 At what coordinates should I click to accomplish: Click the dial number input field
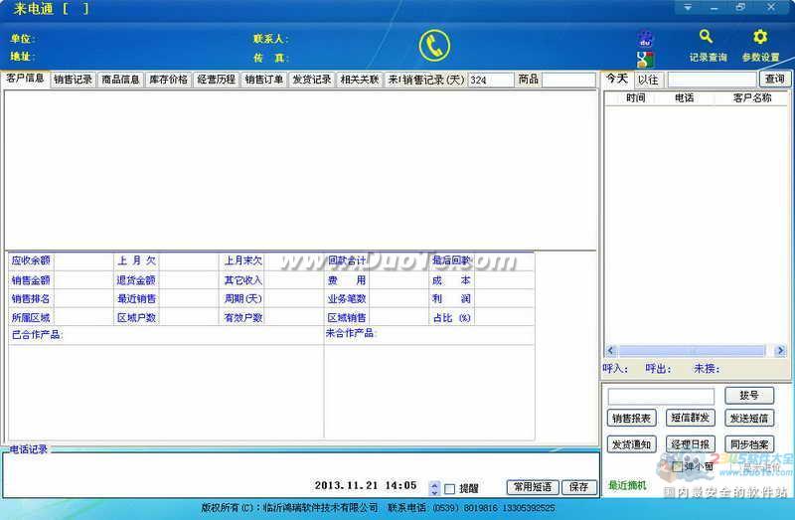pyautogui.click(x=661, y=397)
